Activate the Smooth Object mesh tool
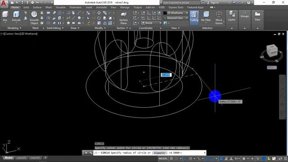This screenshot has width=288, height=162. click(34, 18)
